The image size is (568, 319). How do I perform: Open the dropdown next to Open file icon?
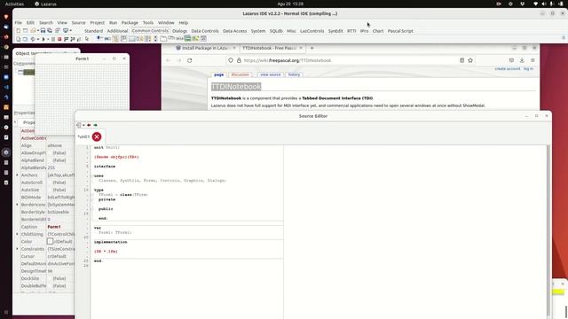pos(38,31)
